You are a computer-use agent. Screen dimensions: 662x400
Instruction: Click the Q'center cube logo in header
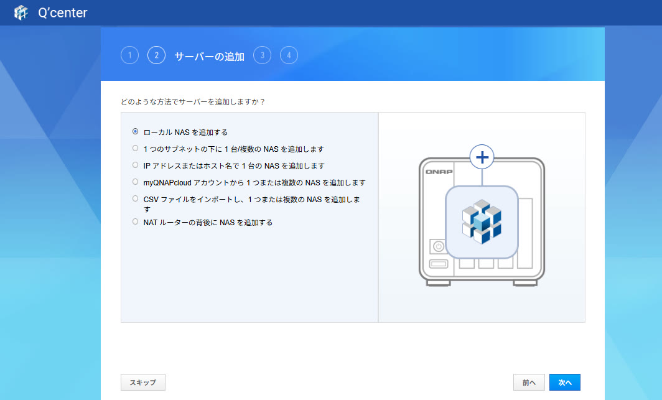coord(21,12)
